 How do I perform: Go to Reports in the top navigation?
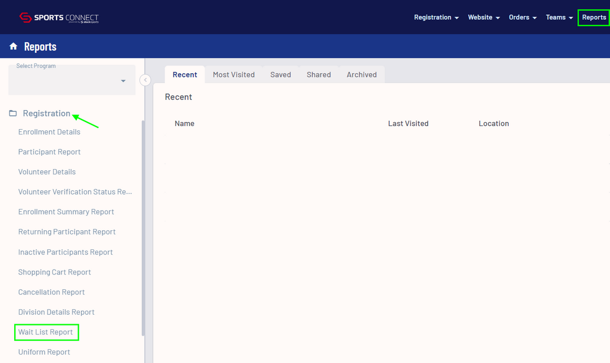594,17
